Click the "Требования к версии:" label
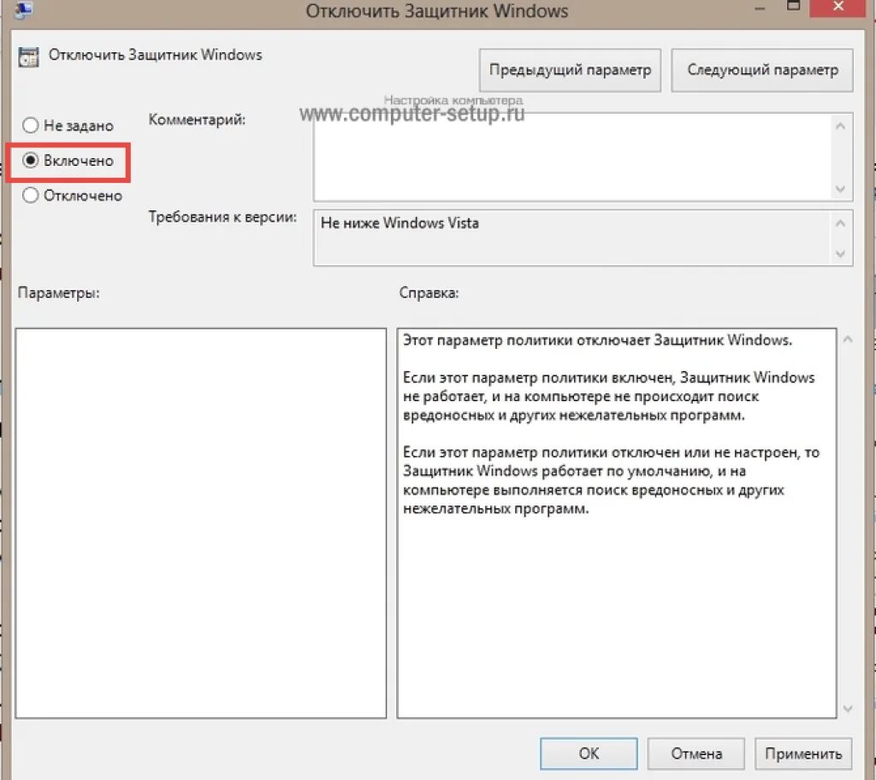The width and height of the screenshot is (876, 780). 222,217
